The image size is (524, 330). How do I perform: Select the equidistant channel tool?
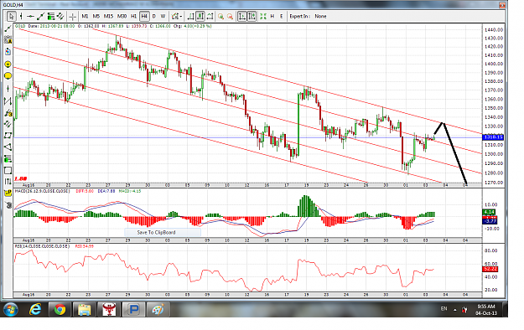[x=60, y=16]
